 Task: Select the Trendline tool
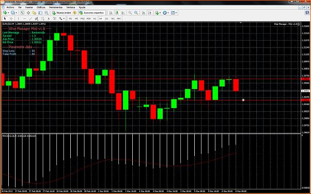30,19
